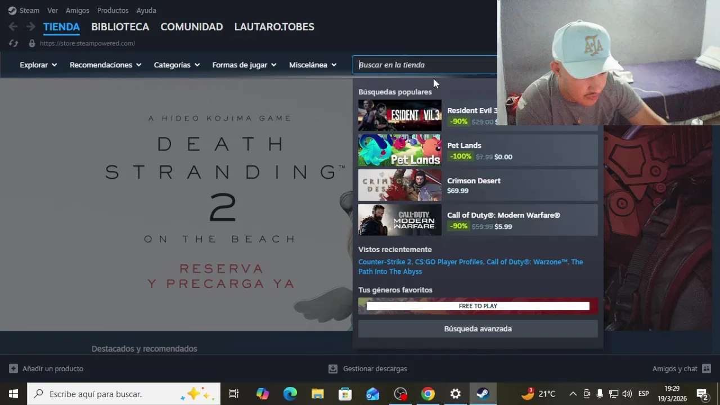The image size is (720, 405).
Task: Open the Crimson Desert thumbnail
Action: click(x=399, y=185)
